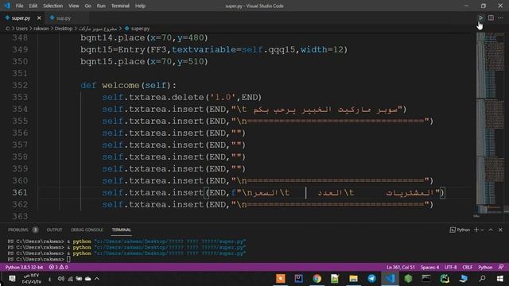This screenshot has height=286, width=509.
Task: Open Windows Start button in taskbar
Action: coord(500,279)
